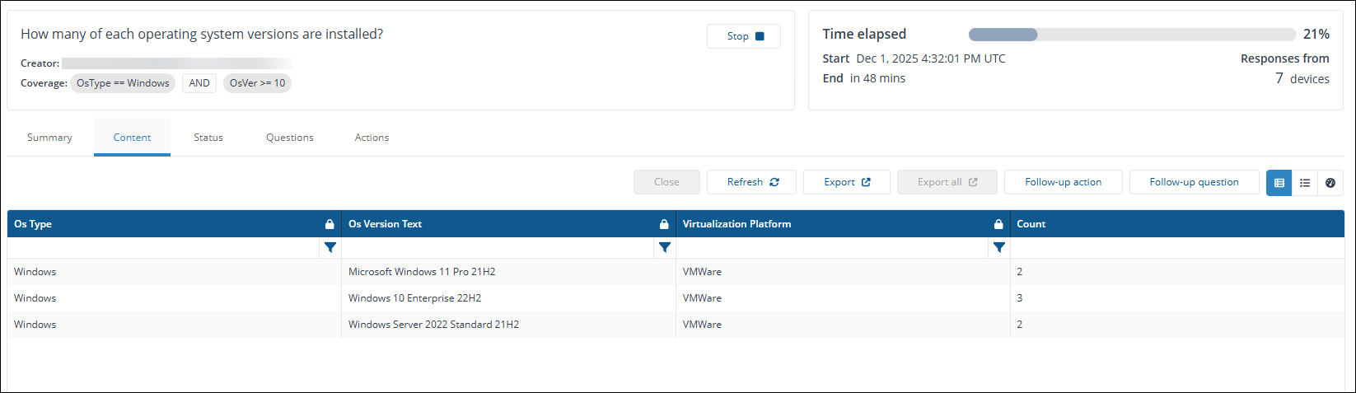This screenshot has height=393, width=1356.
Task: Open filter for Virtualization Platform column
Action: click(x=999, y=247)
